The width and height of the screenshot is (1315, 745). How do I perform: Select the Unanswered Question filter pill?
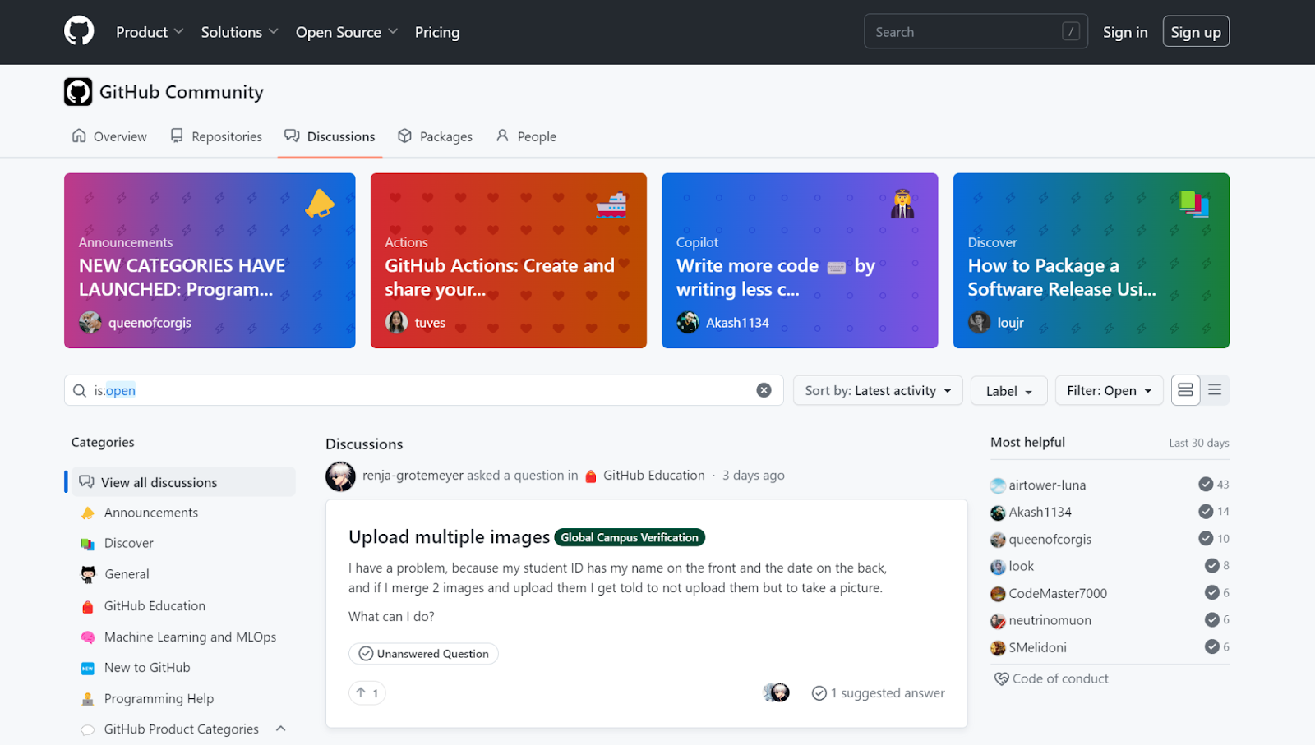[x=423, y=653]
